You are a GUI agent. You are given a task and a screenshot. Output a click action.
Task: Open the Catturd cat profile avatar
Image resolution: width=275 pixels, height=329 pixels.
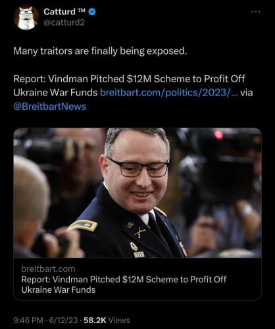[x=26, y=17]
